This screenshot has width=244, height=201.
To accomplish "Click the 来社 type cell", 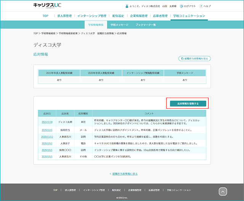I will coord(83,122).
